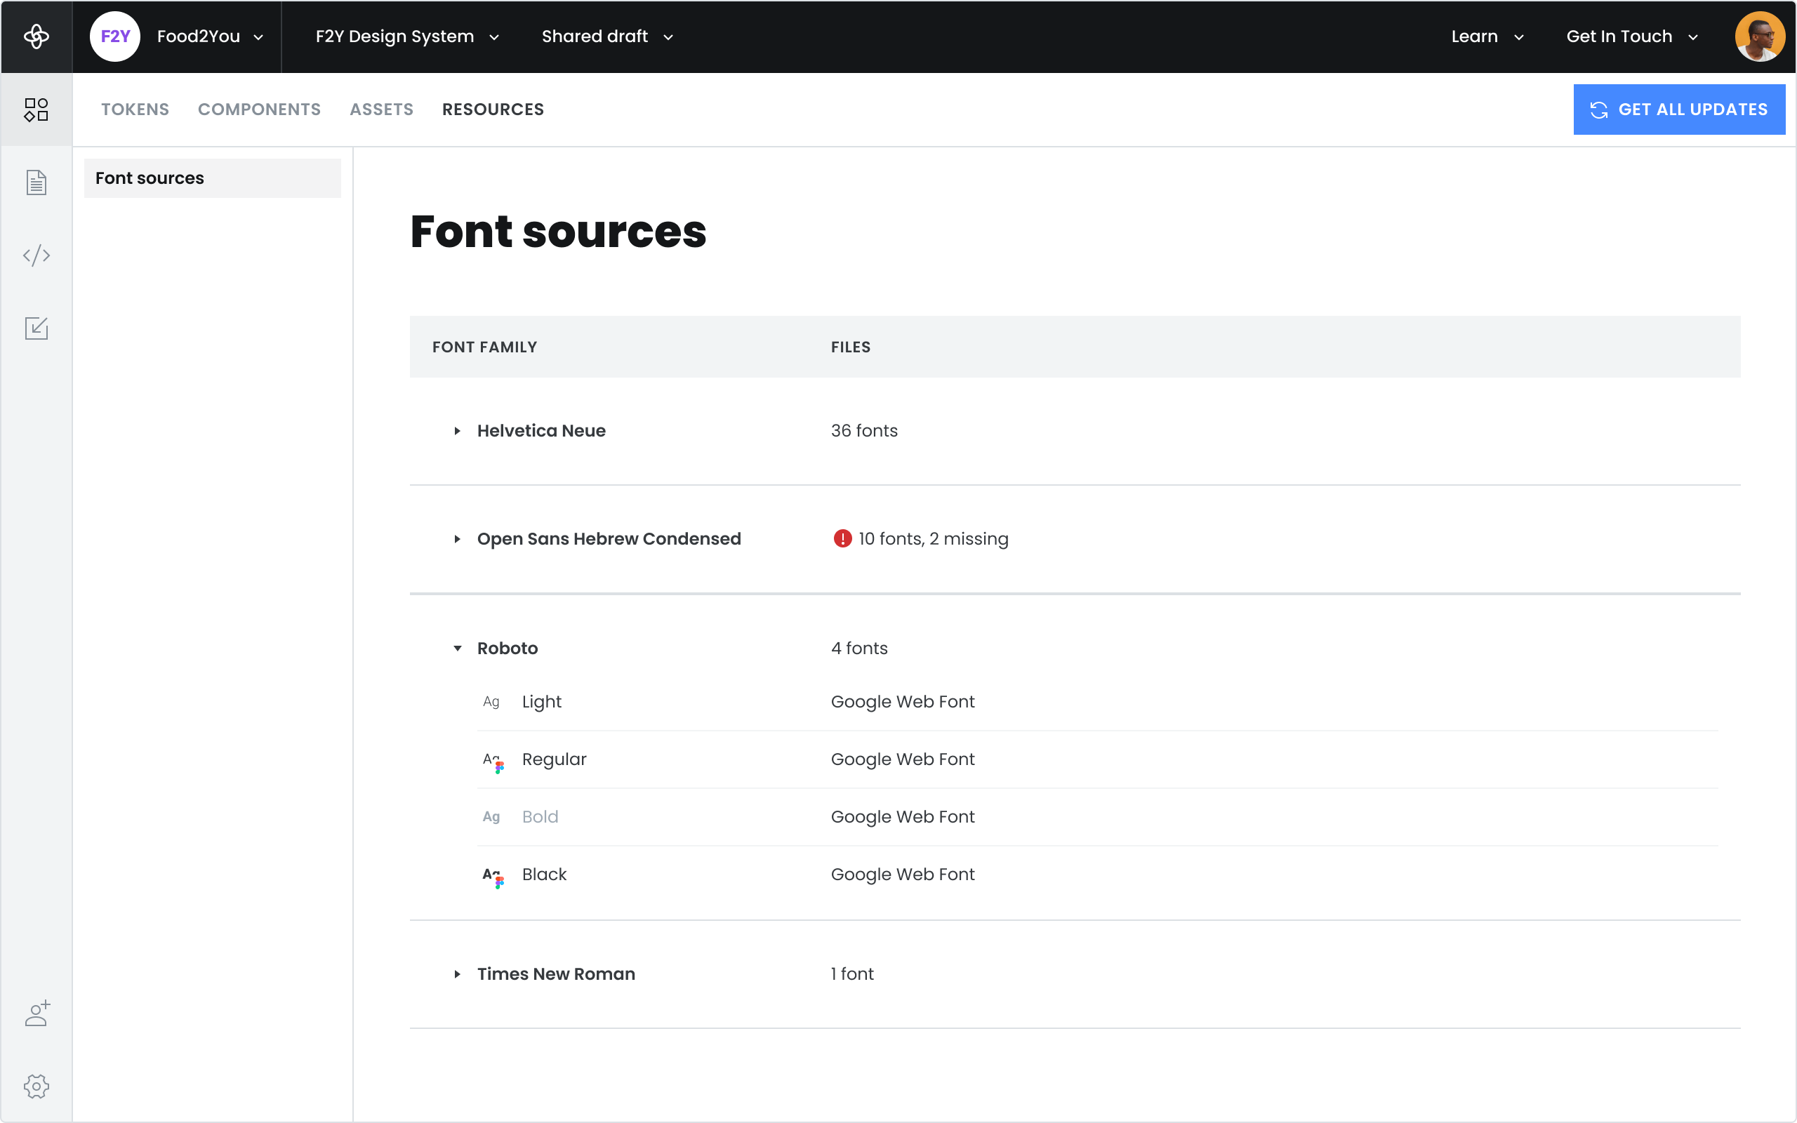Expand the Open Sans Hebrew Condensed row

click(457, 538)
